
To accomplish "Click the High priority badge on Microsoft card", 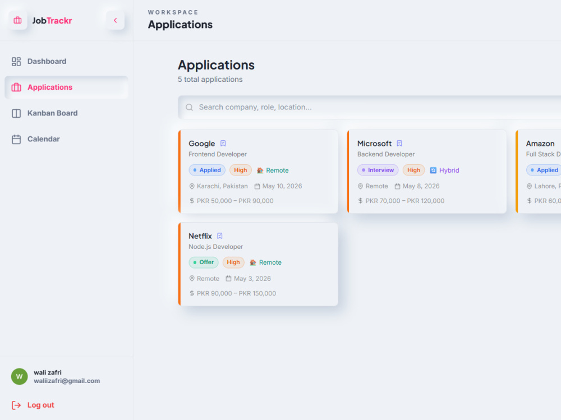I will pos(413,170).
